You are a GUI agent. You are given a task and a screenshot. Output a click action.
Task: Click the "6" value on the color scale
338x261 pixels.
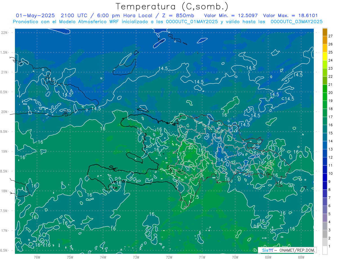[330, 206]
